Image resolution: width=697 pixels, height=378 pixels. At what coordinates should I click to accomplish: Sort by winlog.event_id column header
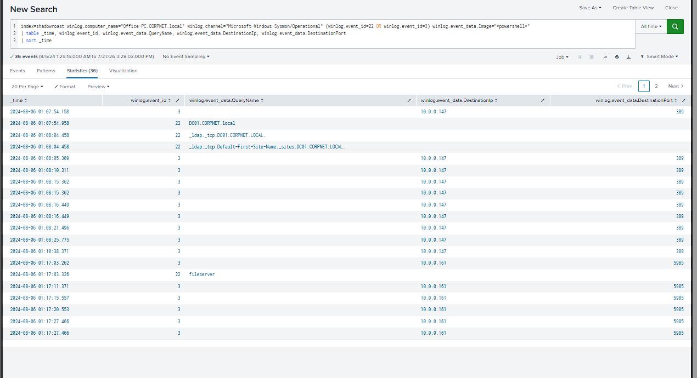[151, 100]
